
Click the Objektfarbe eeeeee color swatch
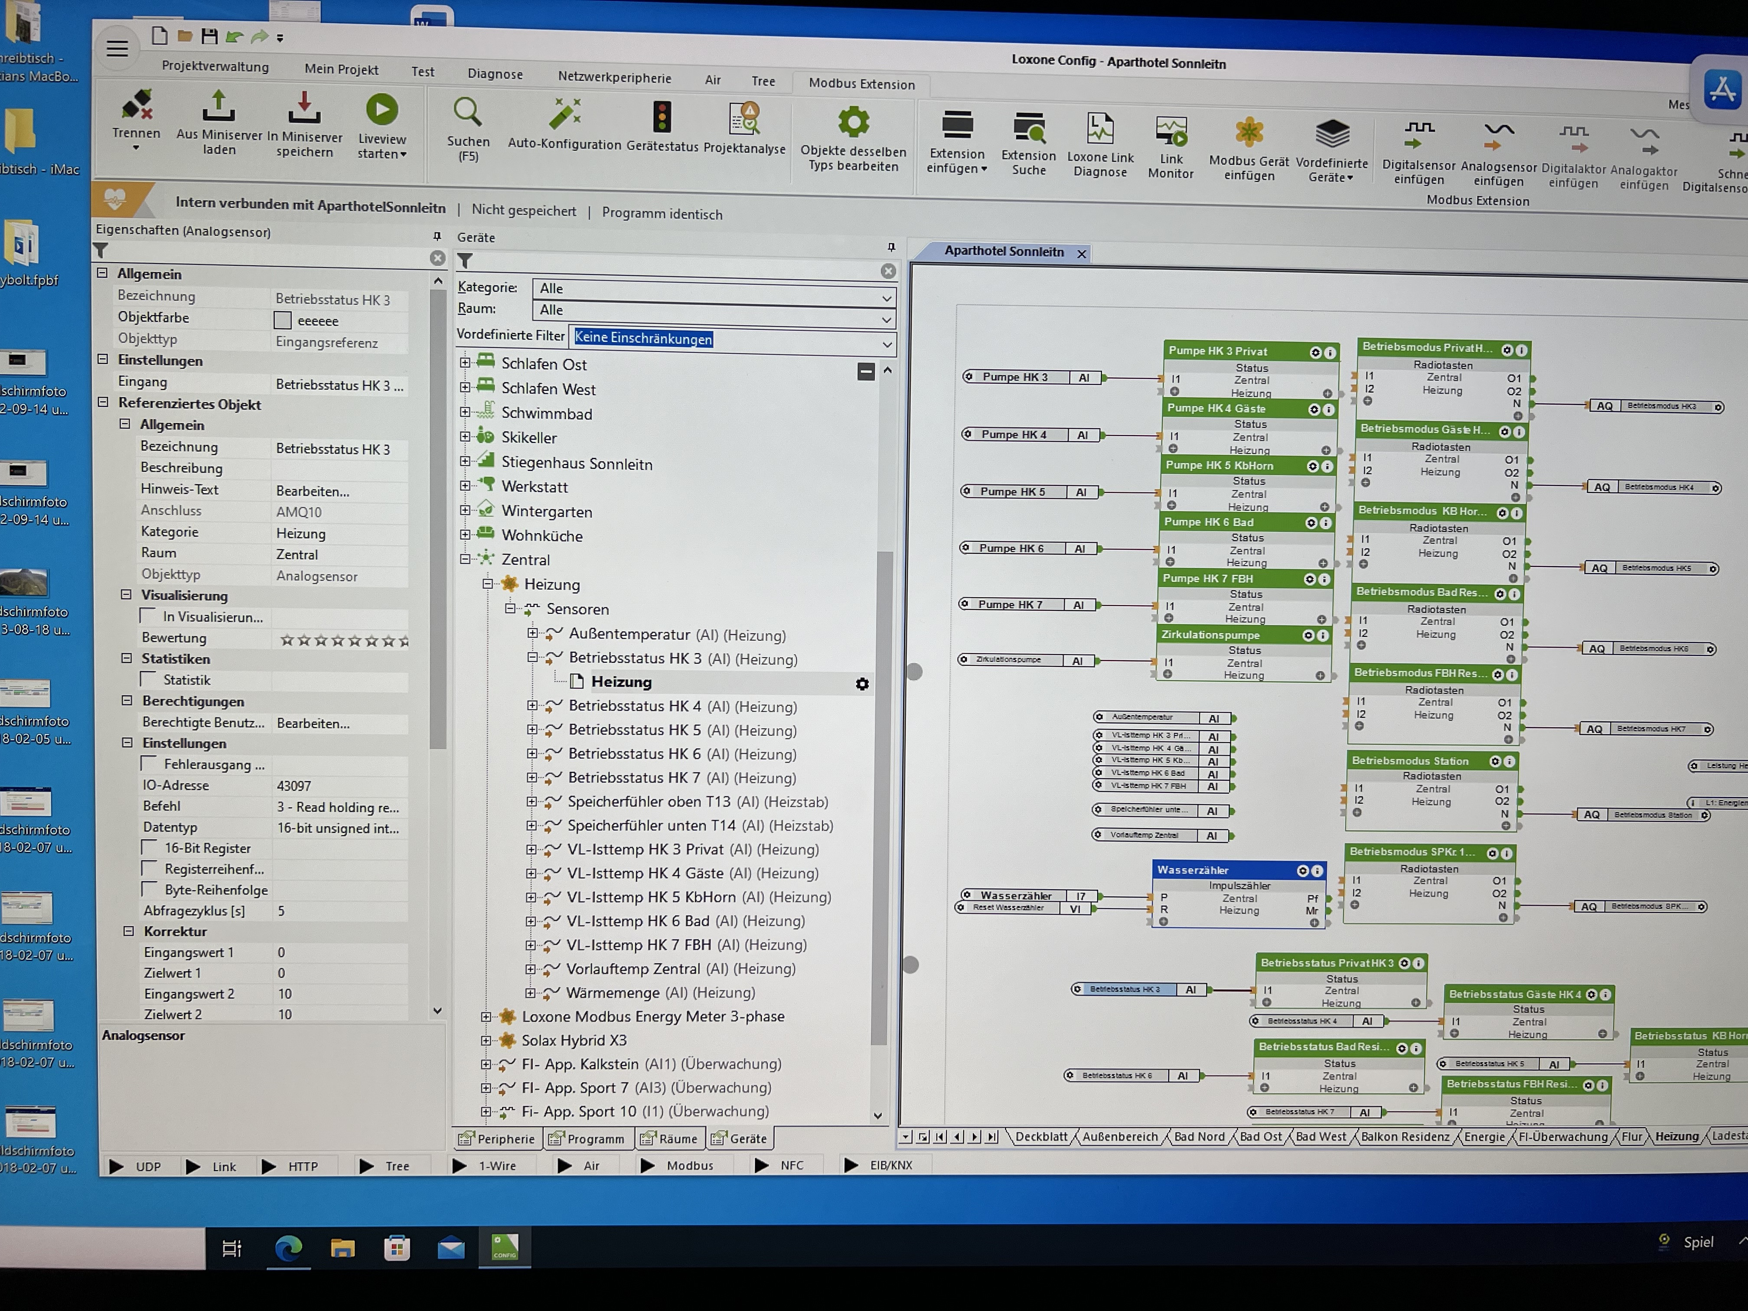pyautogui.click(x=282, y=320)
